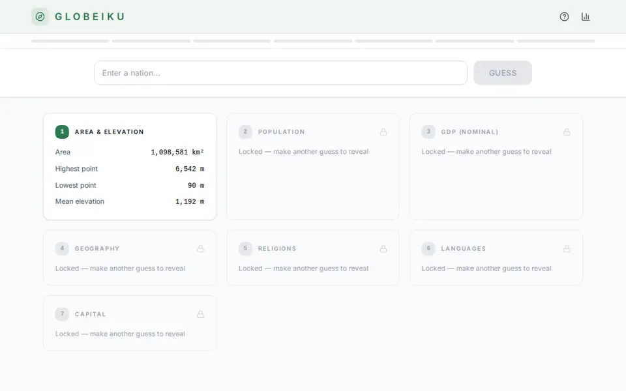
Task: Click the Globeiku compass logo icon
Action: pos(40,17)
